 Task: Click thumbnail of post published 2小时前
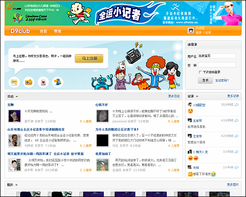(x=15, y=116)
